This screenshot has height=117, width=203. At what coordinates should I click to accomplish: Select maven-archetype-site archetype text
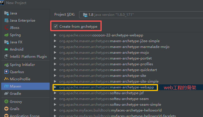tap(103, 76)
